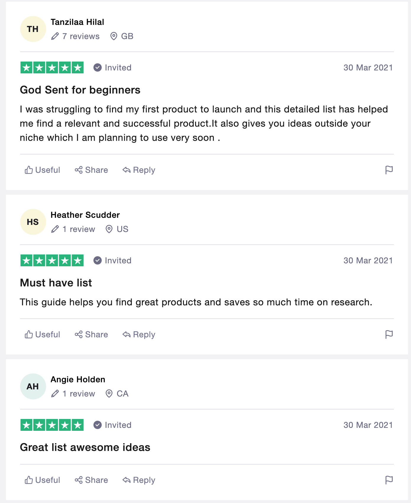This screenshot has width=411, height=503.
Task: Reply to Tanzilaa Hilal's review
Action: point(139,170)
